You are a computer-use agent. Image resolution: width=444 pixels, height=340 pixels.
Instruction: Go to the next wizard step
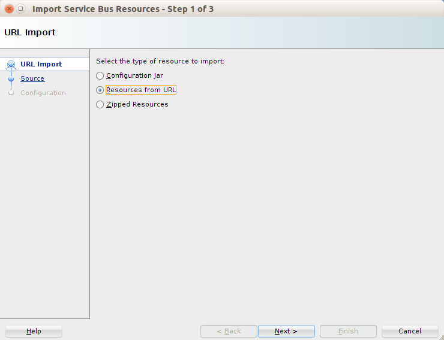click(x=286, y=331)
